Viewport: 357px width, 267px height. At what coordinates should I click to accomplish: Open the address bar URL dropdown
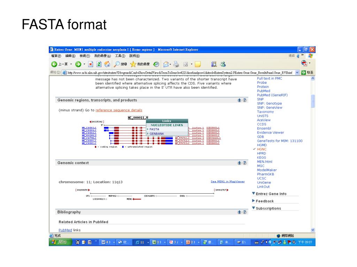click(297, 72)
